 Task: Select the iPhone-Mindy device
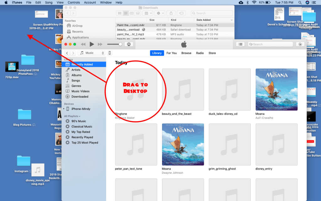coord(81,109)
